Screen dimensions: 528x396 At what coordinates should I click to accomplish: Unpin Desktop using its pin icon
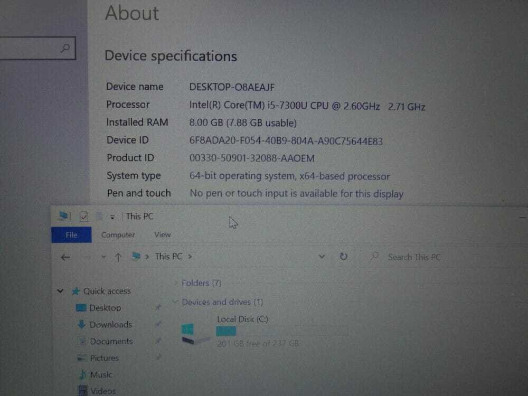[x=157, y=307]
